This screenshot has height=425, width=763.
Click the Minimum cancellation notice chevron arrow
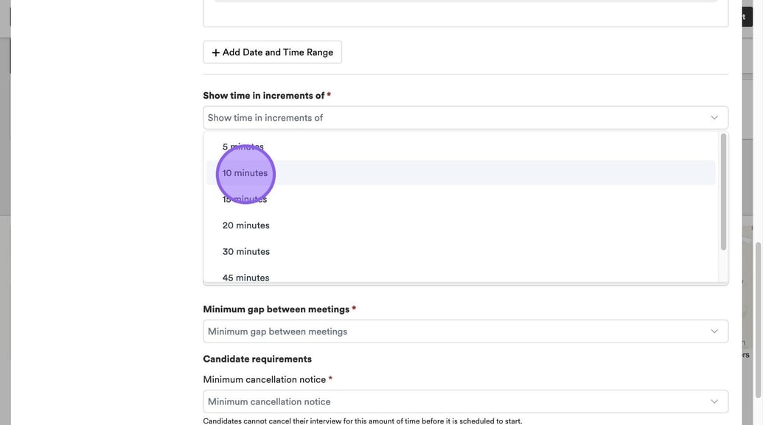coord(714,401)
